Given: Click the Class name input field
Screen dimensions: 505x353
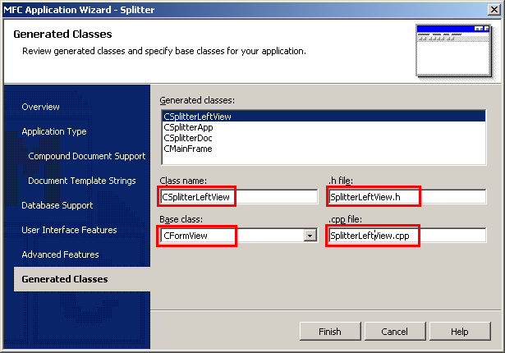Looking at the screenshot, I should [239, 197].
